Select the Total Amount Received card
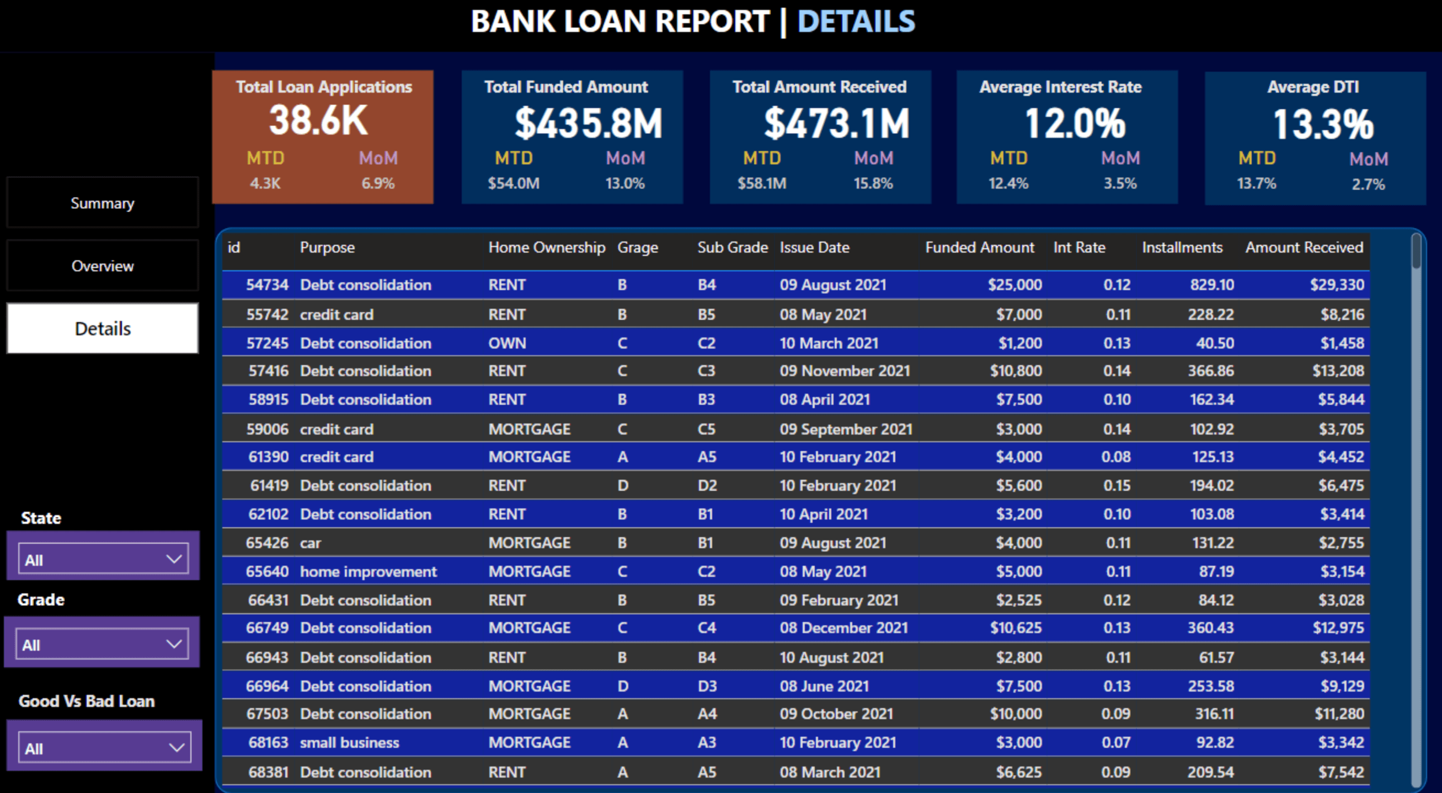Viewport: 1442px width, 793px height. [x=820, y=137]
